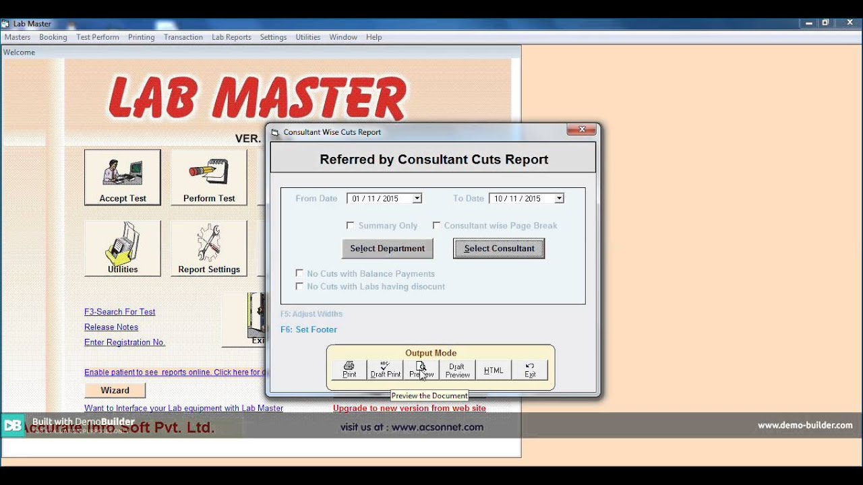
Task: Open the Window menu
Action: pyautogui.click(x=343, y=37)
